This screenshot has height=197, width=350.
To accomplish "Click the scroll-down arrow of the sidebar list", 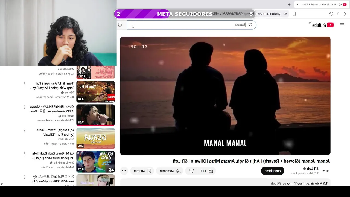I will [x=2, y=184].
